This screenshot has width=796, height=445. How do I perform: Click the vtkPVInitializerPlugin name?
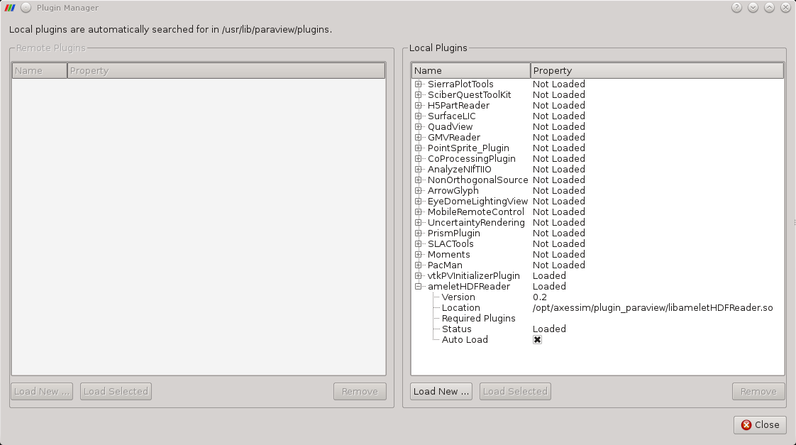pyautogui.click(x=474, y=275)
